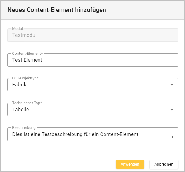Click the Technischer Typ* field label
The width and height of the screenshot is (185, 172).
[x=27, y=103]
